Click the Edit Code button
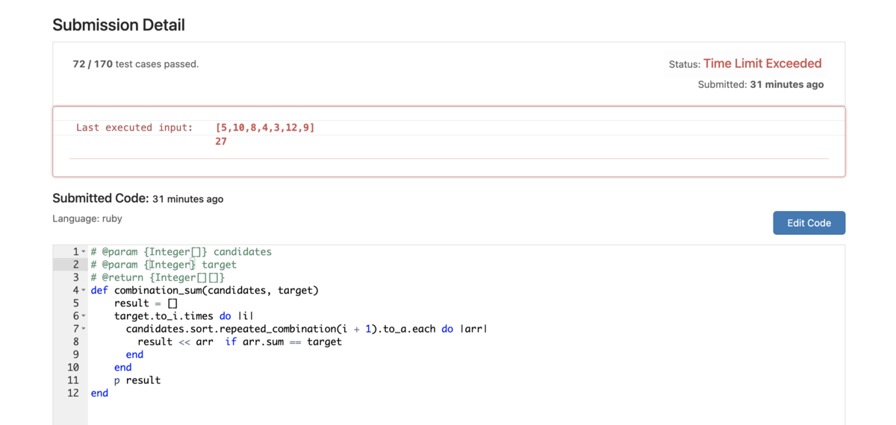Viewport: 896px width, 425px height. point(809,223)
